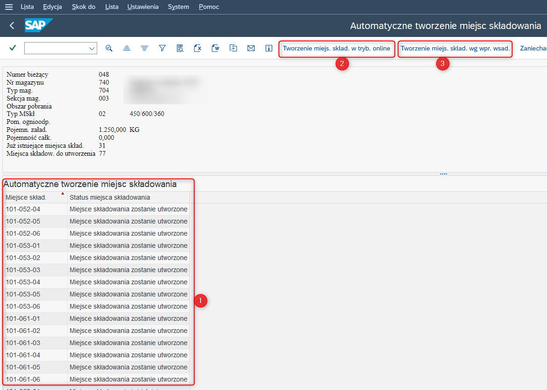Send list via mail envelope icon
547x390 pixels.
click(251, 48)
